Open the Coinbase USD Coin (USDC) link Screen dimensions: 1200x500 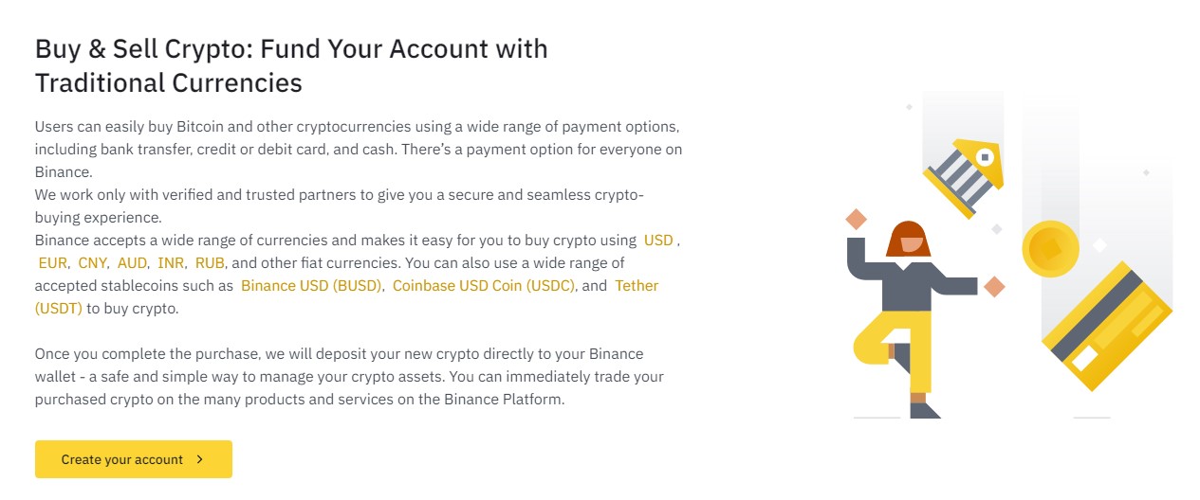click(x=484, y=285)
